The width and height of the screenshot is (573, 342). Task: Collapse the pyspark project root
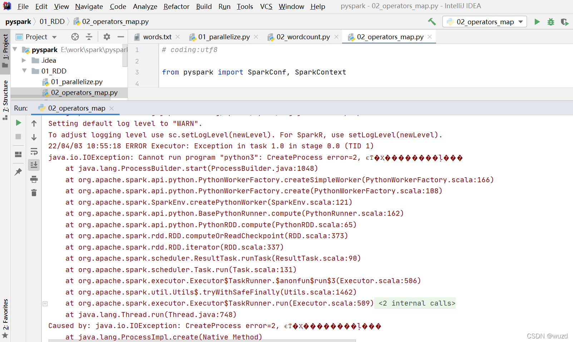click(x=15, y=50)
